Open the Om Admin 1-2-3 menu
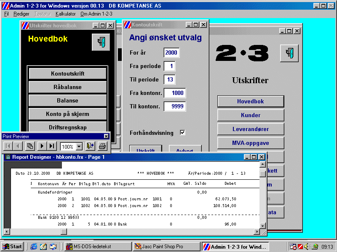This screenshot has height=252, width=337. 96,14
